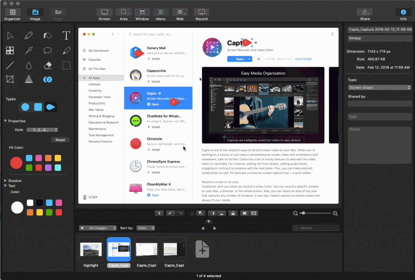Activate the eraser tool
415x280 pixels.
tap(47, 65)
